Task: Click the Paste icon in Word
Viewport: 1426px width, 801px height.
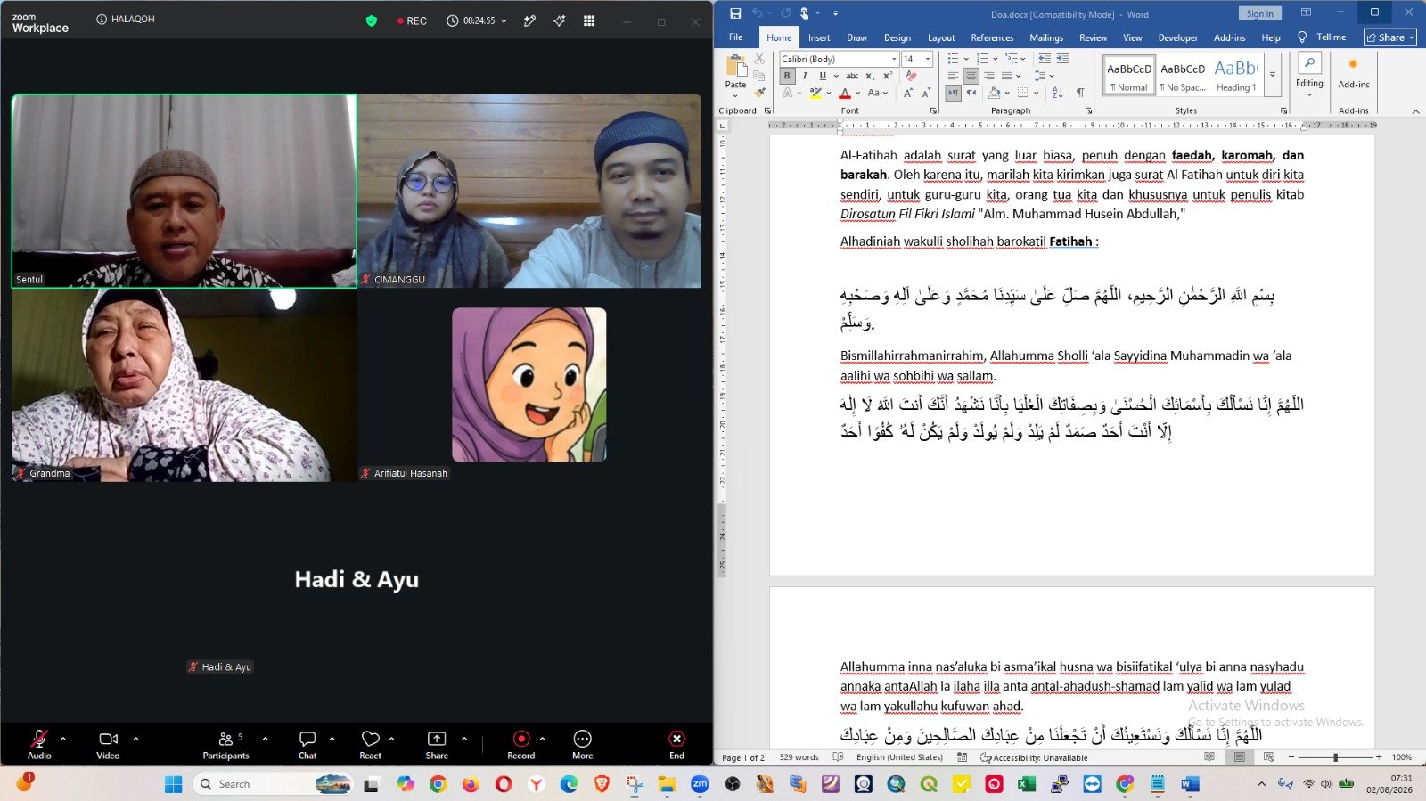Action: tap(736, 66)
